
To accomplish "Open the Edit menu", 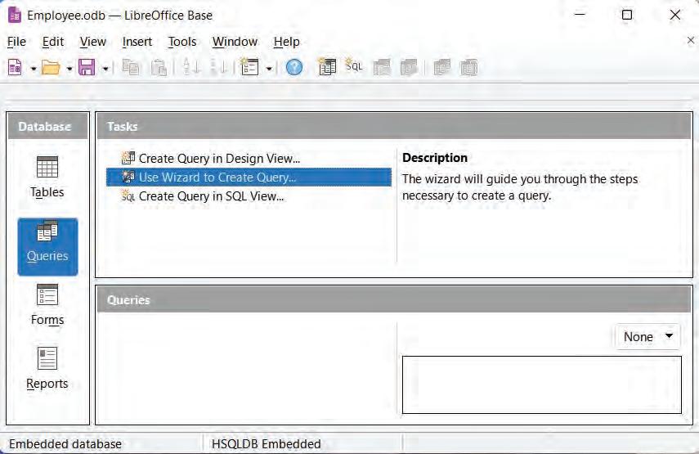I will point(53,42).
